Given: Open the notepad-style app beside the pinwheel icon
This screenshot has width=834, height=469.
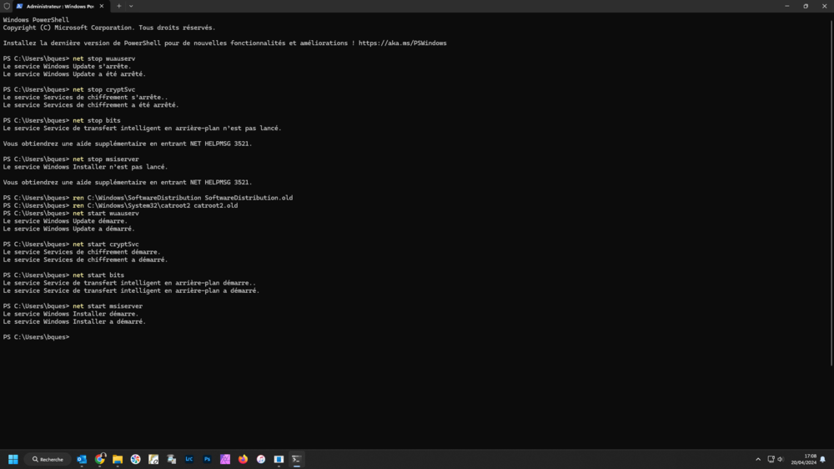Looking at the screenshot, I should [x=153, y=459].
